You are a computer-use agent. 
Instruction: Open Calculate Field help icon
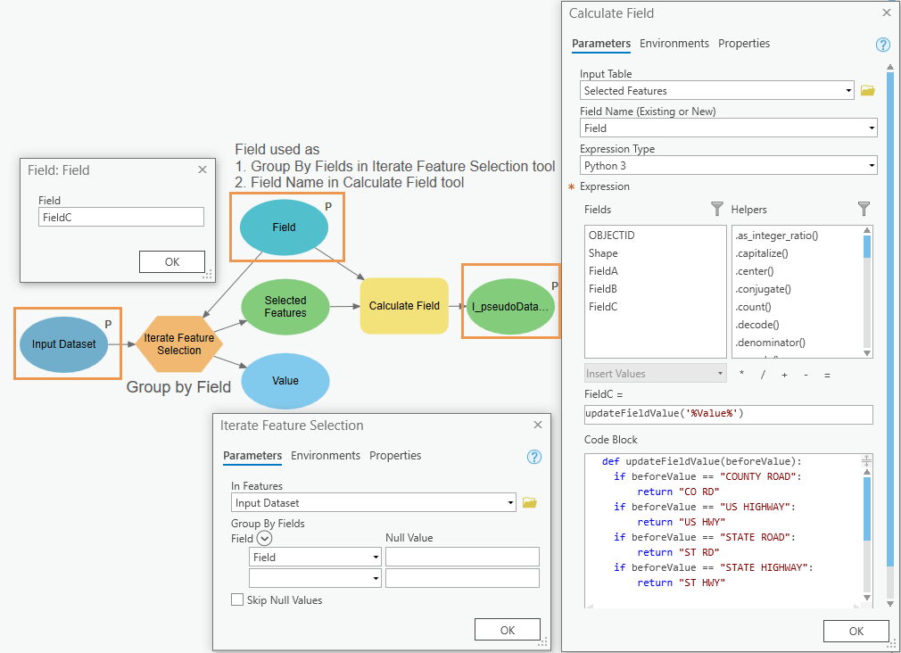click(x=882, y=45)
